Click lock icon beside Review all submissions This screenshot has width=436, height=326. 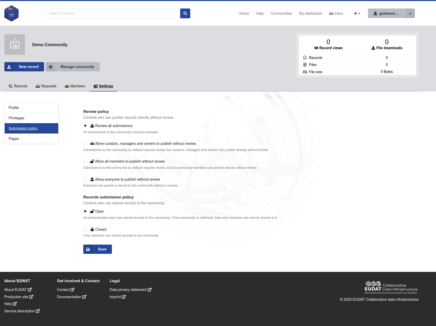tap(92, 126)
